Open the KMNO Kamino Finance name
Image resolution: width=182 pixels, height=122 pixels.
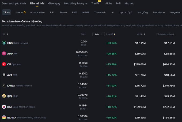click(x=20, y=86)
